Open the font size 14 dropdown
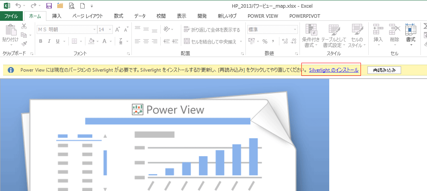Viewport: 427px width, 191px height. pyautogui.click(x=110, y=30)
